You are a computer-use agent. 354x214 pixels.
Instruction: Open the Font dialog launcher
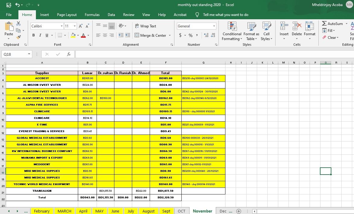click(x=90, y=45)
